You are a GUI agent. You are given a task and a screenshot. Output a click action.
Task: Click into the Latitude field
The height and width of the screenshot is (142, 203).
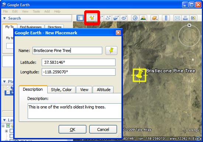[x=79, y=62]
